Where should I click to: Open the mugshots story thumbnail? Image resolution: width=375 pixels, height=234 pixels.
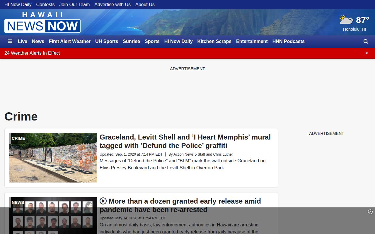pos(53,216)
